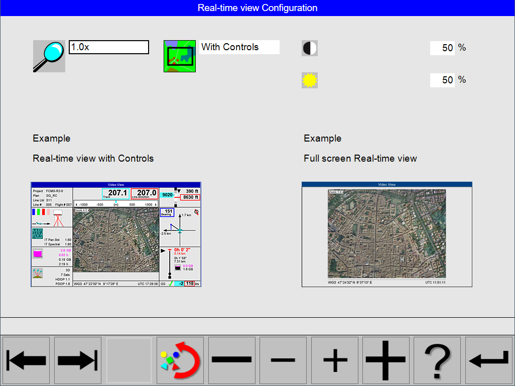Go forward using the right arrow toolbar icon

point(77,360)
